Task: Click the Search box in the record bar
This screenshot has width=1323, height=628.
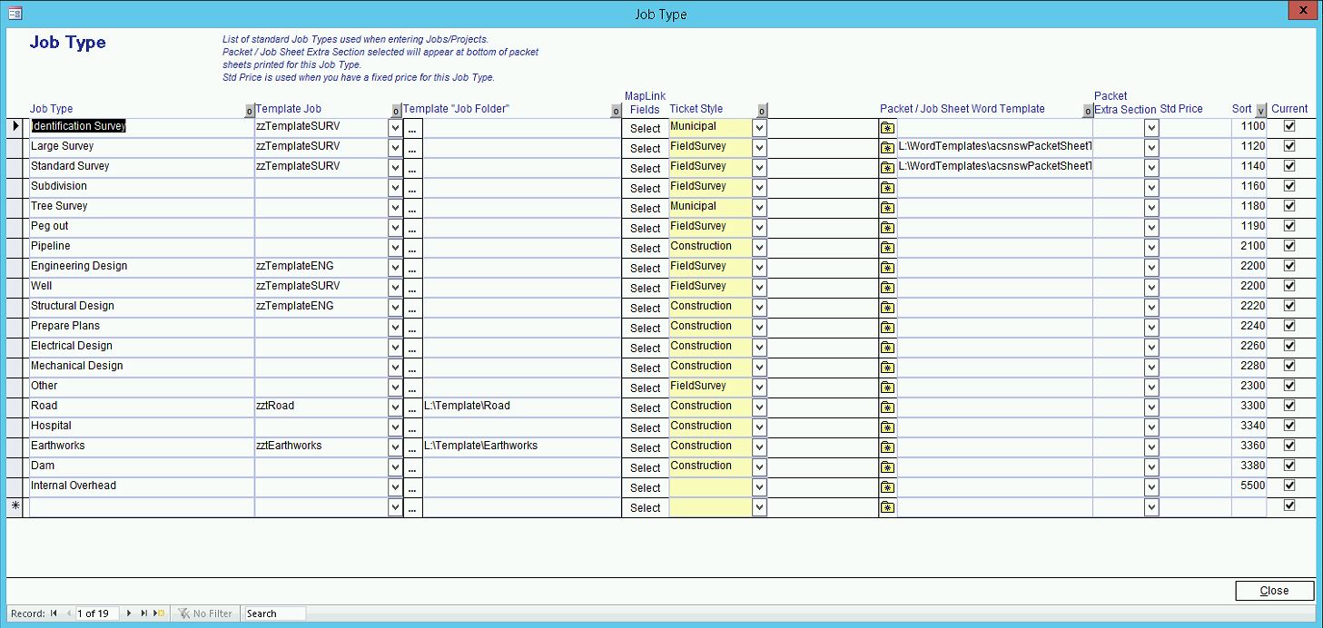Action: tap(274, 613)
